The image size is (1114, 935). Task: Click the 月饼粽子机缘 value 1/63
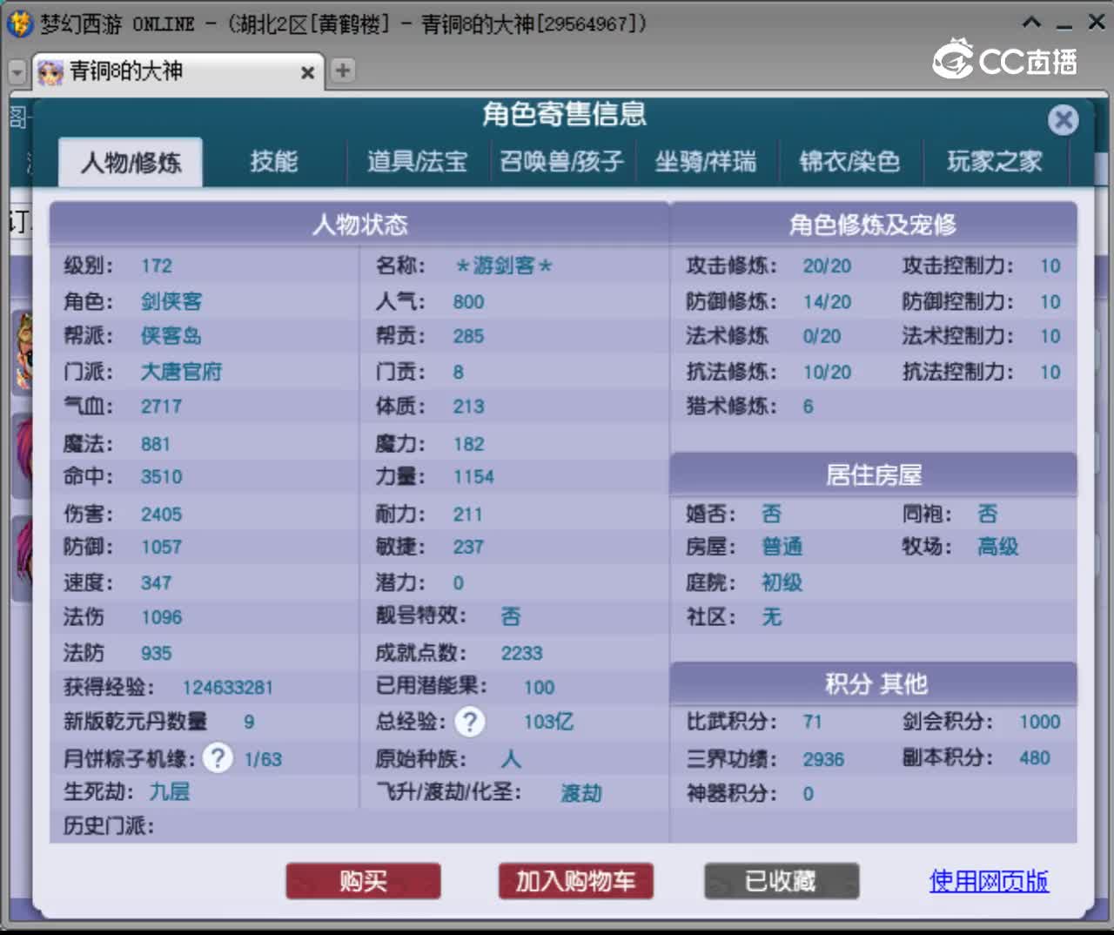tap(263, 759)
